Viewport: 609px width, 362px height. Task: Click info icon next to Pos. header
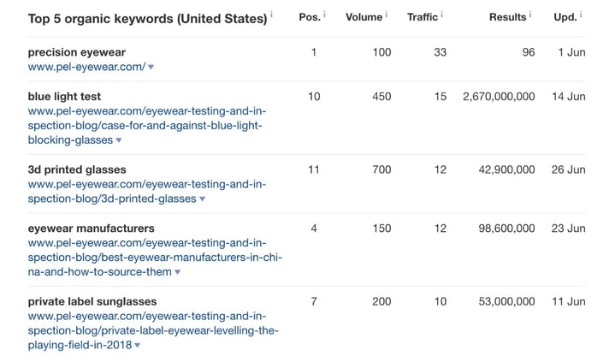[x=324, y=15]
